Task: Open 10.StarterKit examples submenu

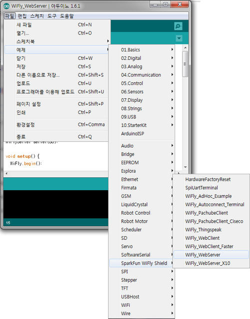Action: click(x=142, y=125)
